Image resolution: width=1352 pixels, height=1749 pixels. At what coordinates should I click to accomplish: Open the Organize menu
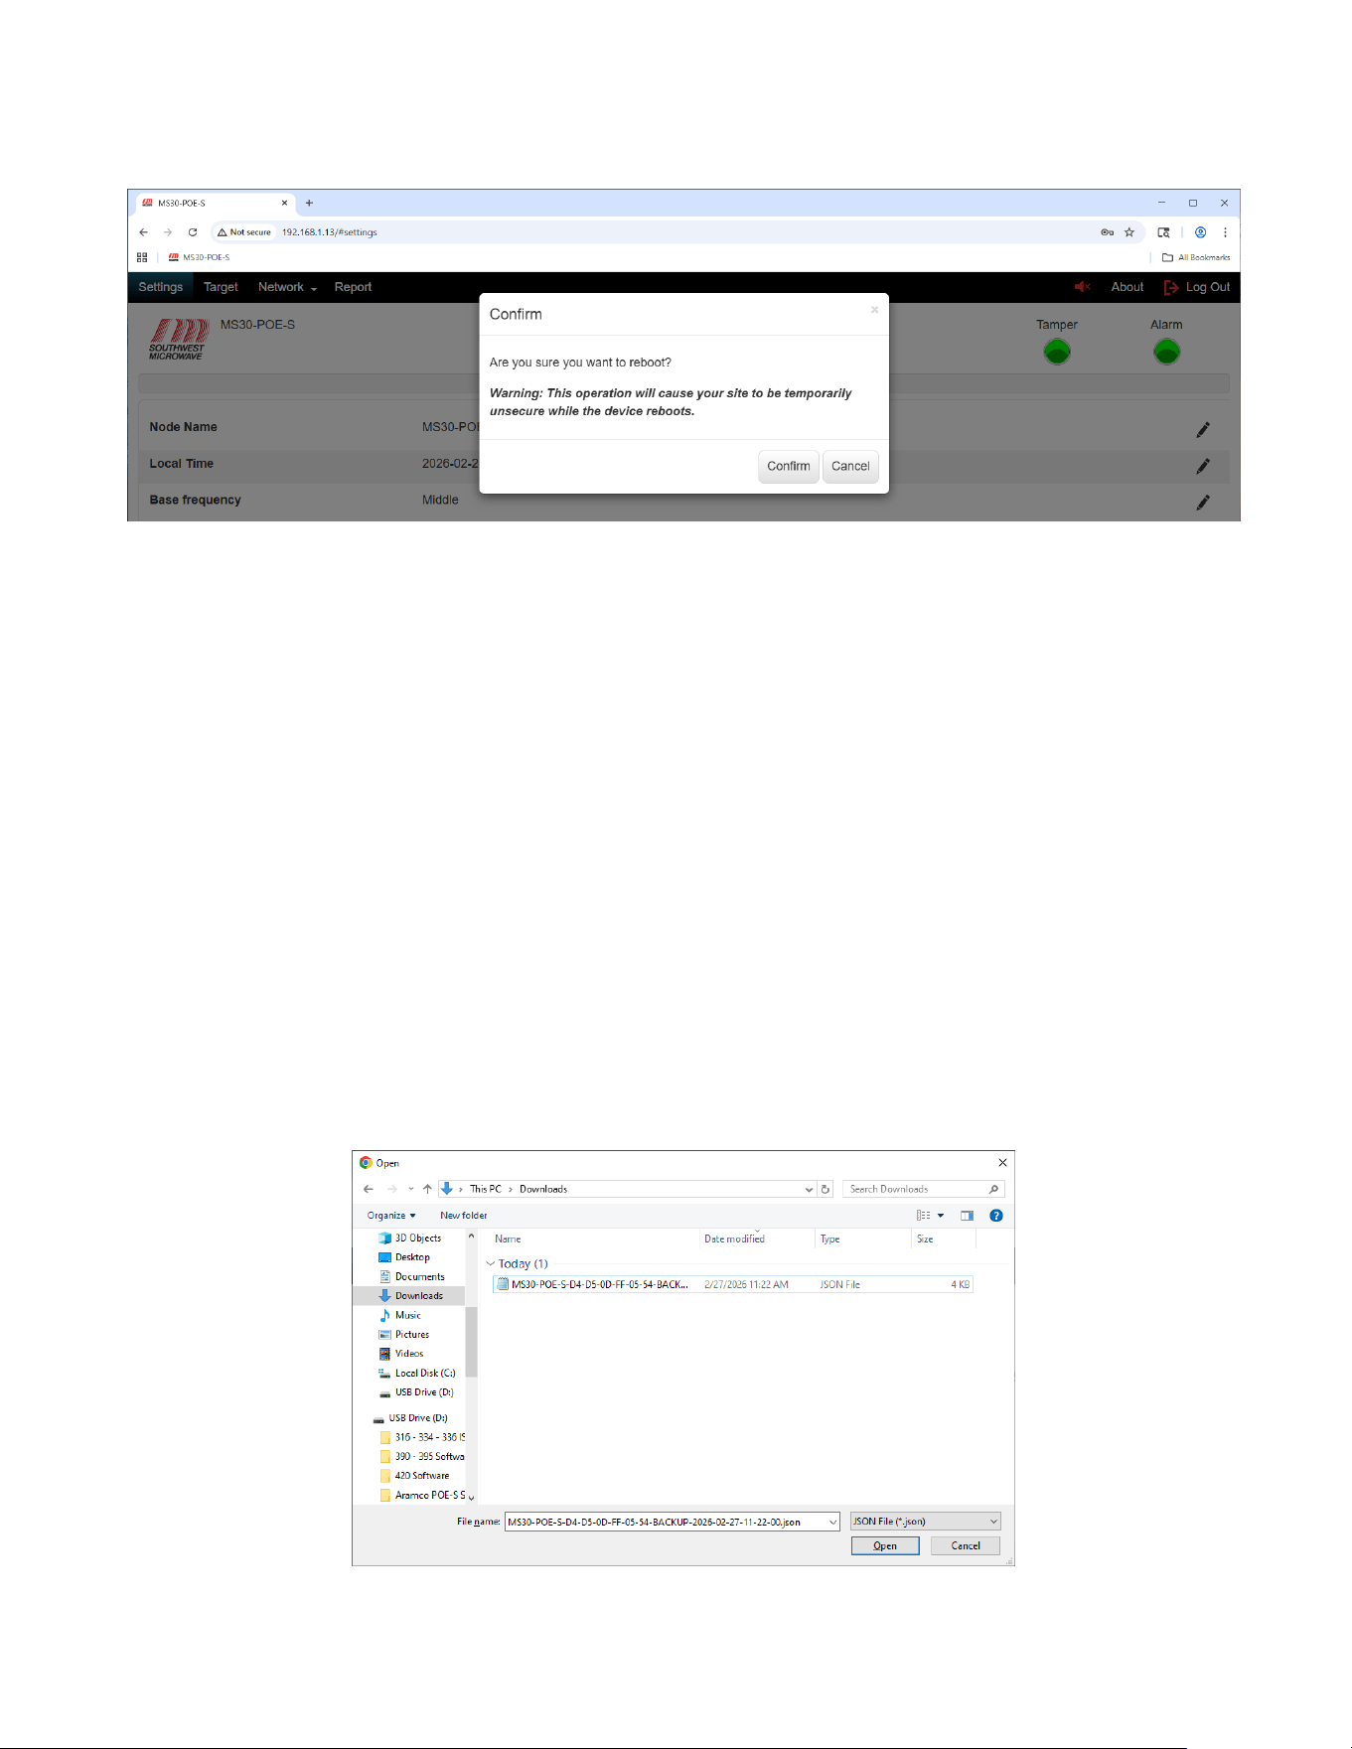(391, 1216)
